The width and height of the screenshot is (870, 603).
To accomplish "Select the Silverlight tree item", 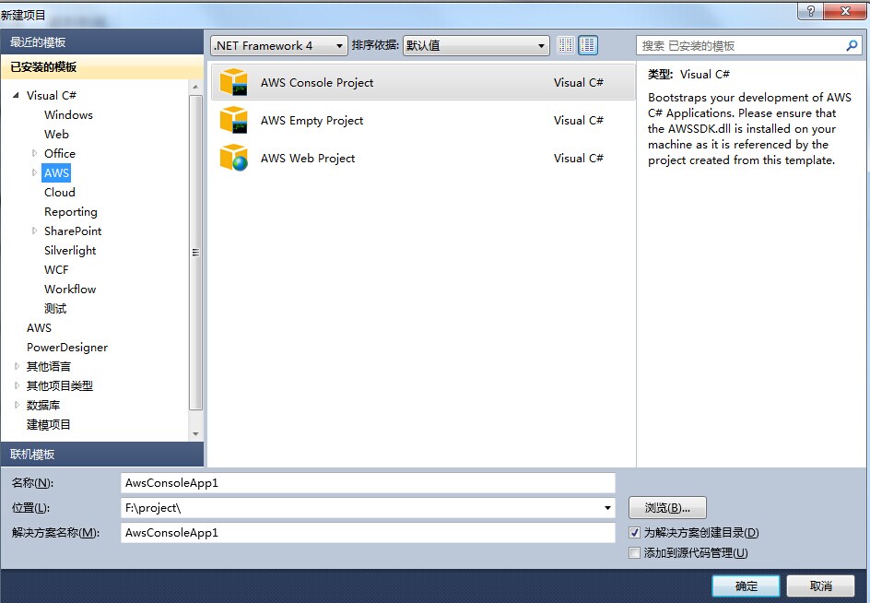I will (70, 251).
